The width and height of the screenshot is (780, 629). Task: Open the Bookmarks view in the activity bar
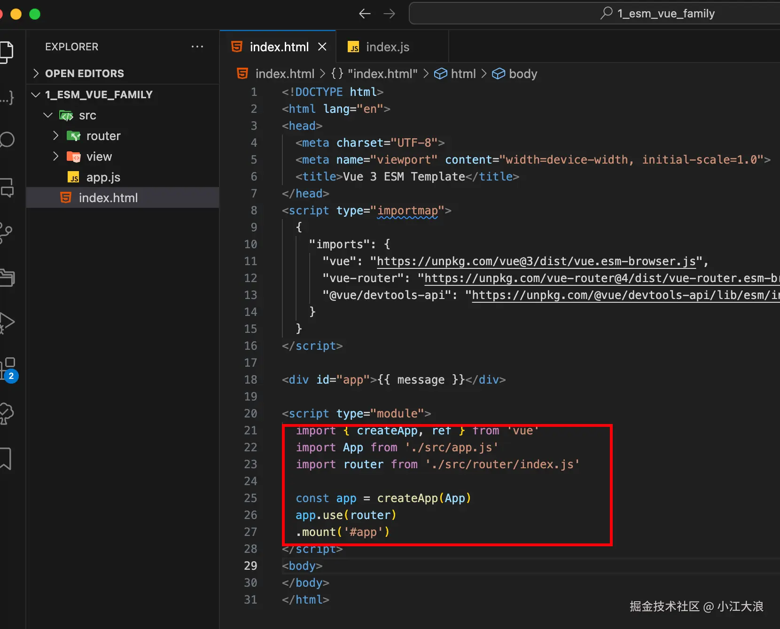click(5, 458)
